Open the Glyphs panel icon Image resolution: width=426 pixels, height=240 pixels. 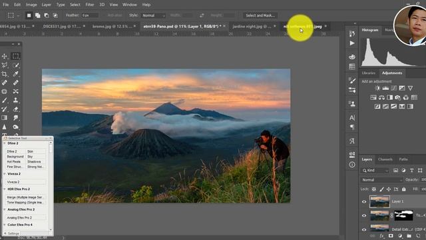pyautogui.click(x=352, y=141)
